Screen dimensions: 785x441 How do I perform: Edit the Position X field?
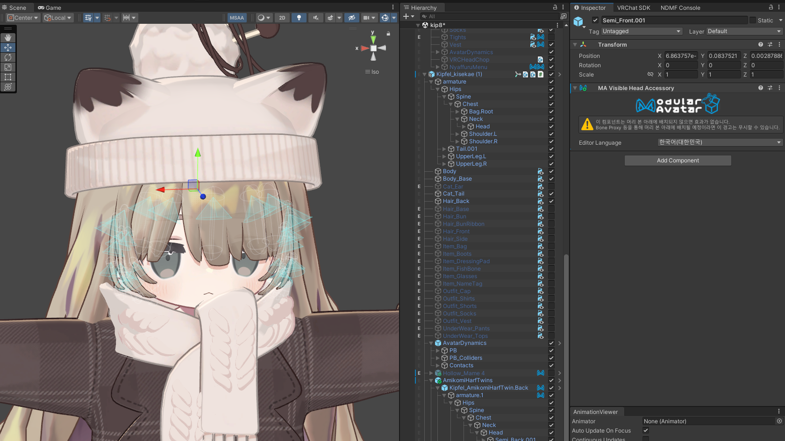click(x=681, y=56)
